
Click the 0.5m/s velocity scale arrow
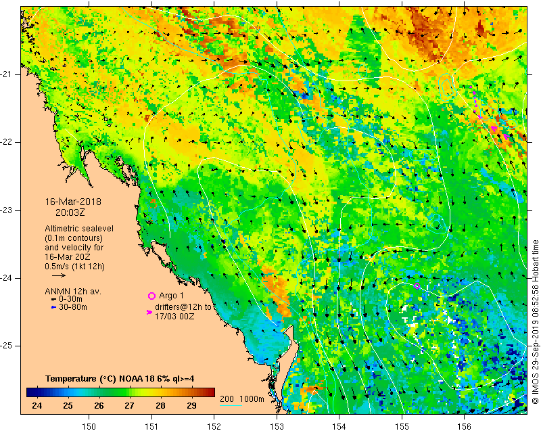click(59, 275)
